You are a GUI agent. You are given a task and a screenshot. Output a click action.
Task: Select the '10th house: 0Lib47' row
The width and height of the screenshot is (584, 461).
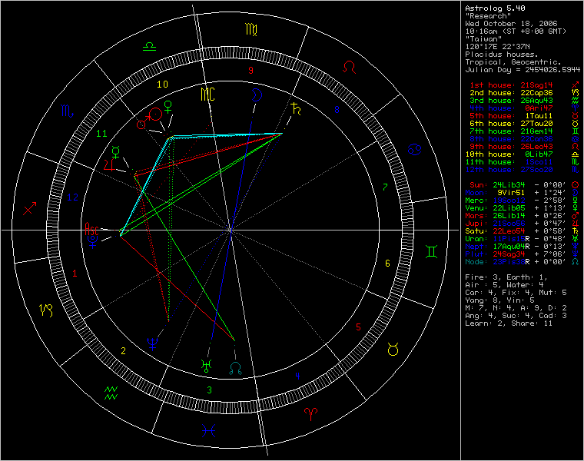click(523, 154)
